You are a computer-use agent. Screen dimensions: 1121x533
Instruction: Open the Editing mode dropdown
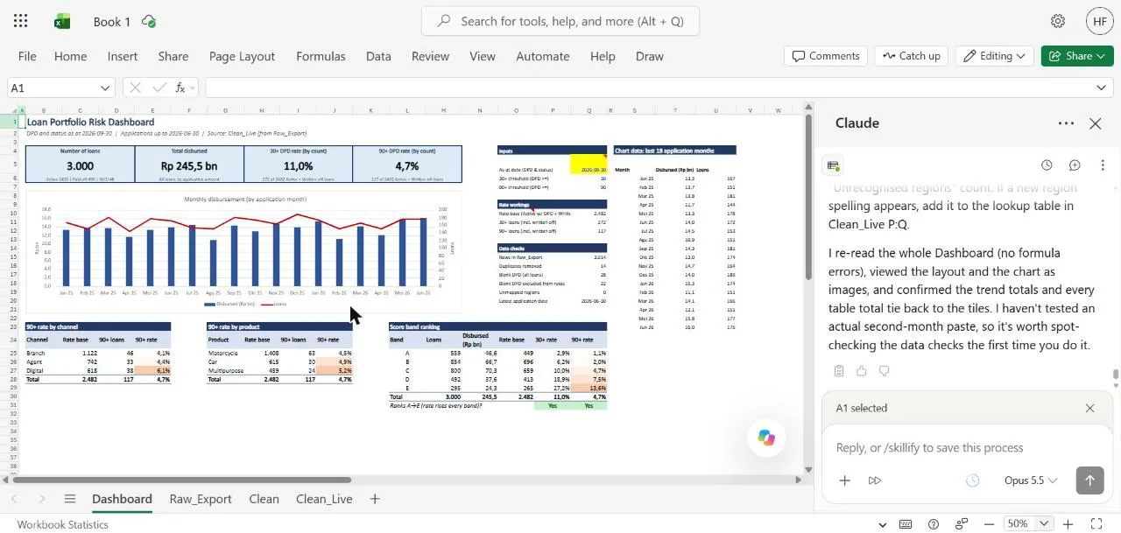coord(994,56)
